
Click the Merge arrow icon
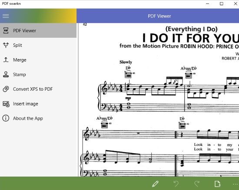pyautogui.click(x=6, y=60)
